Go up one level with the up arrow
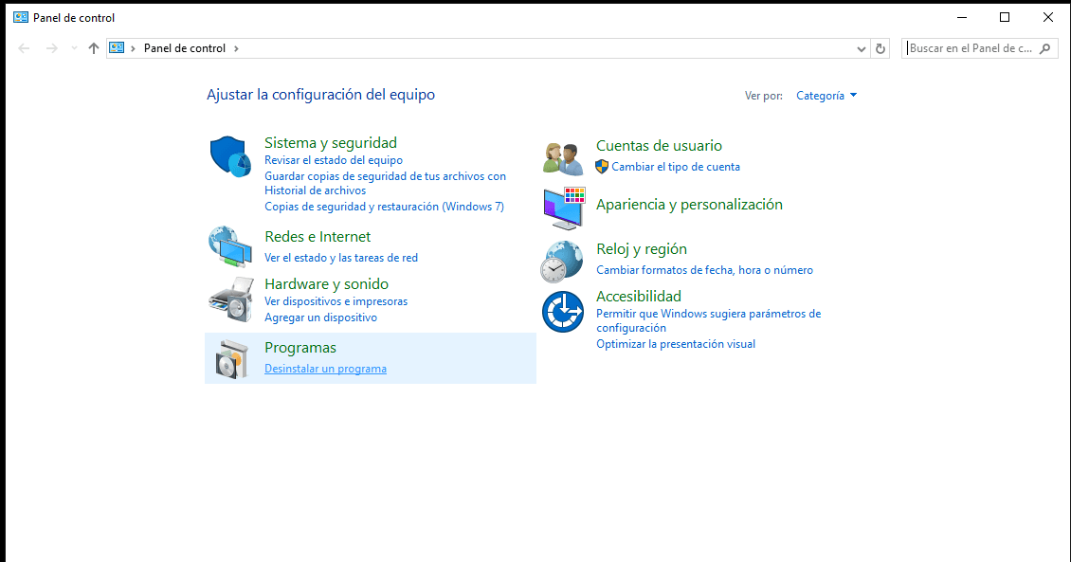1071x562 pixels. 94,48
